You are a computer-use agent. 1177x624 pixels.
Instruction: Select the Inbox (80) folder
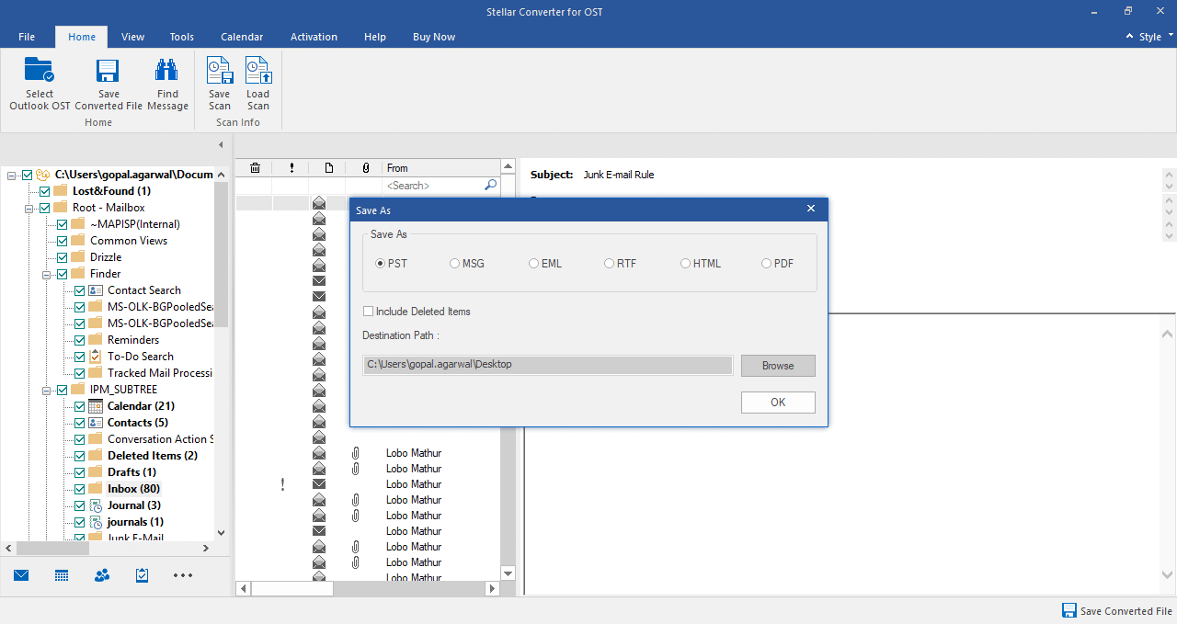coord(133,489)
